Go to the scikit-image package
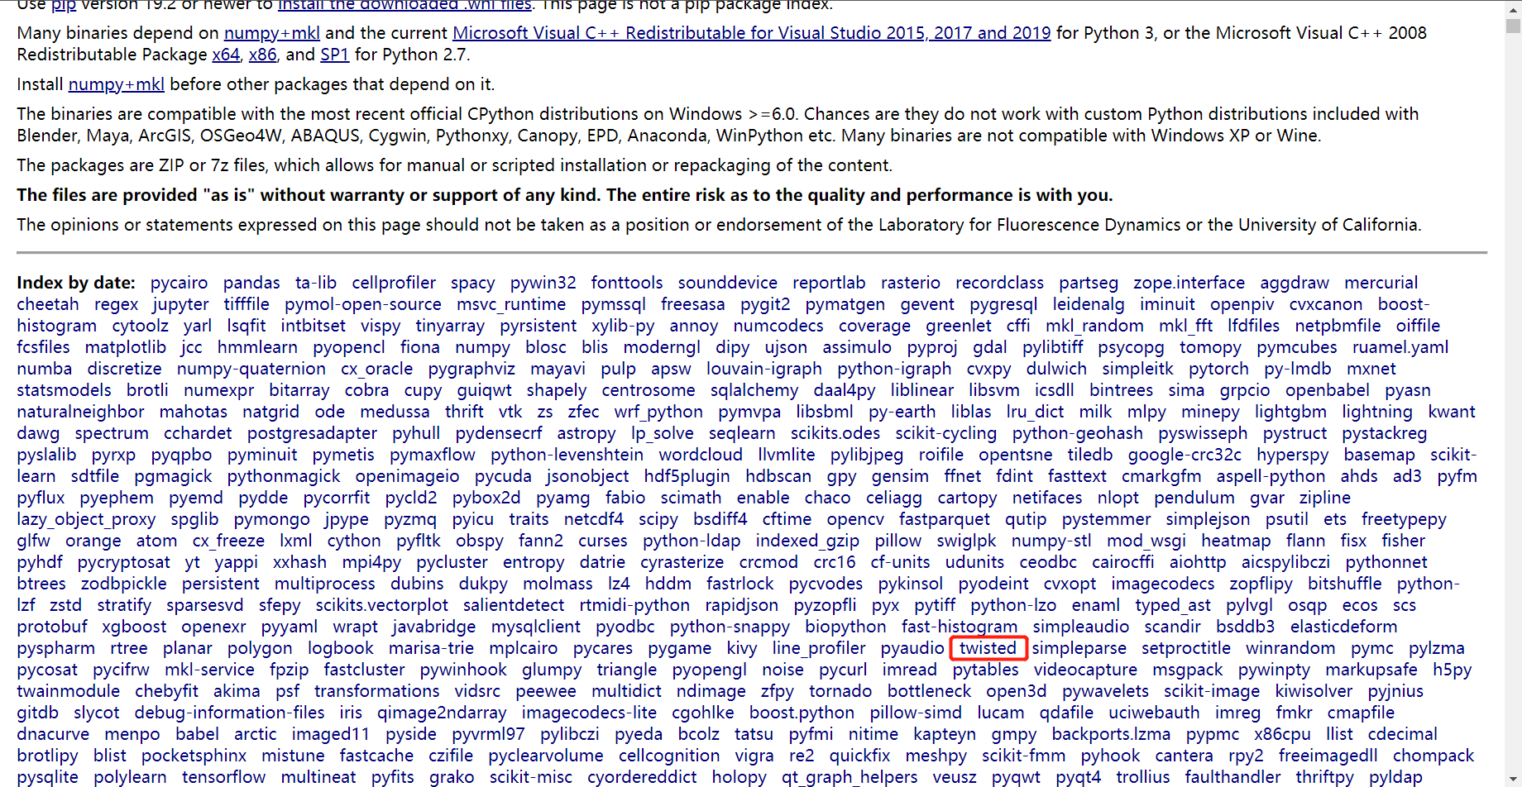Screen dimensions: 1522x787 1212,691
